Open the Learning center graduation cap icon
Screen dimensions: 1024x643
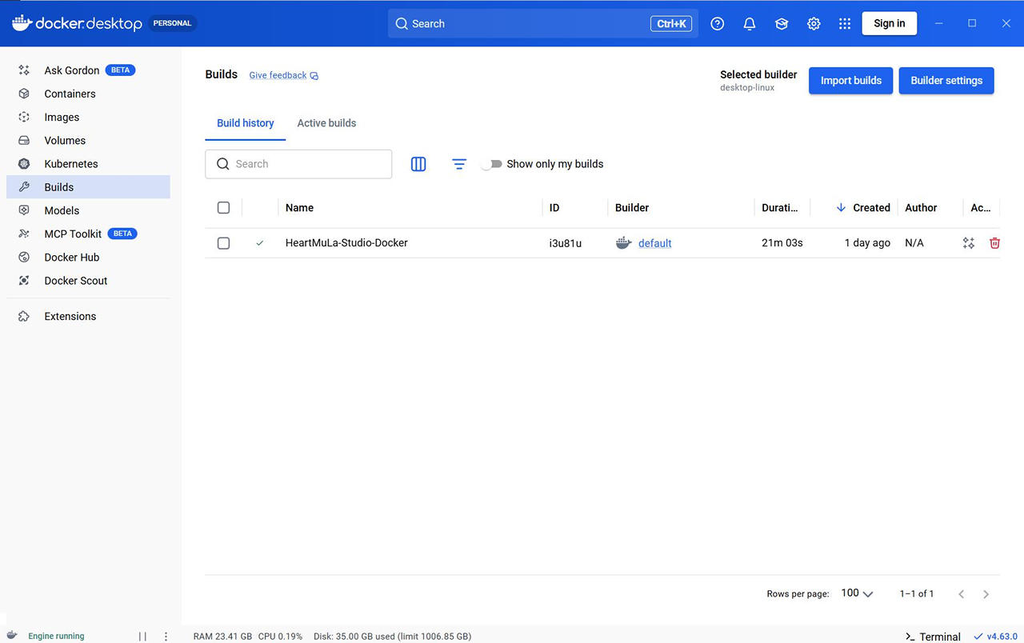click(782, 24)
